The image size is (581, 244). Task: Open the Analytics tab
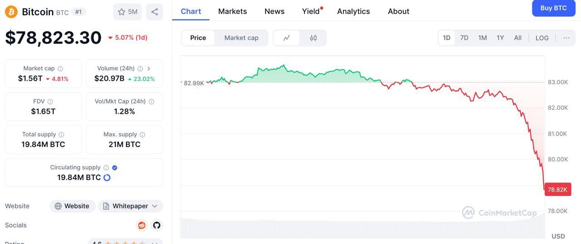[354, 11]
